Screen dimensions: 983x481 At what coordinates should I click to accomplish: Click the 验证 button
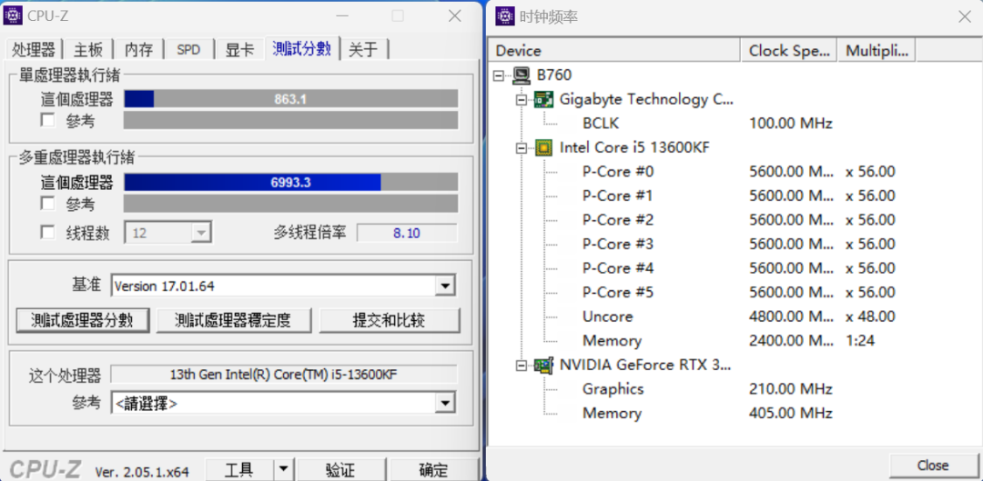point(340,470)
